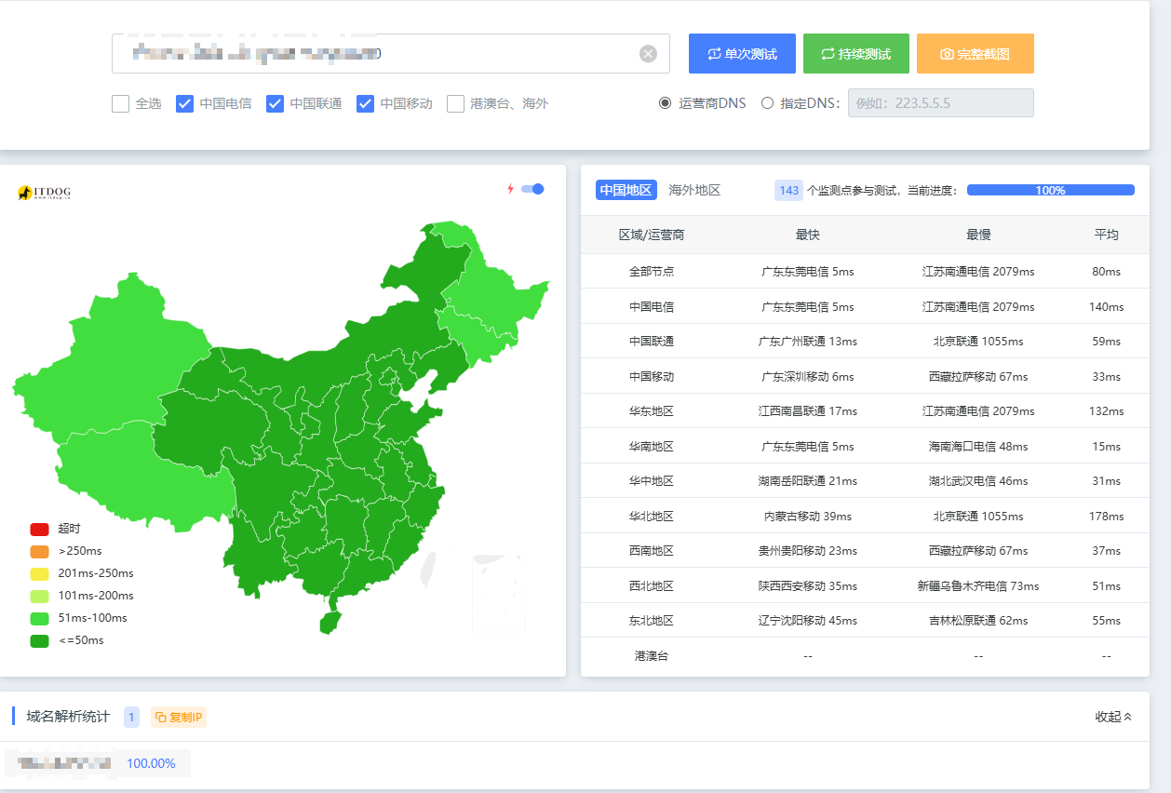Click the green 持续测试 button

(855, 54)
